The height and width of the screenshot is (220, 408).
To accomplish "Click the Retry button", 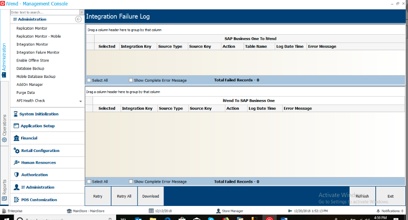I will (x=98, y=196).
